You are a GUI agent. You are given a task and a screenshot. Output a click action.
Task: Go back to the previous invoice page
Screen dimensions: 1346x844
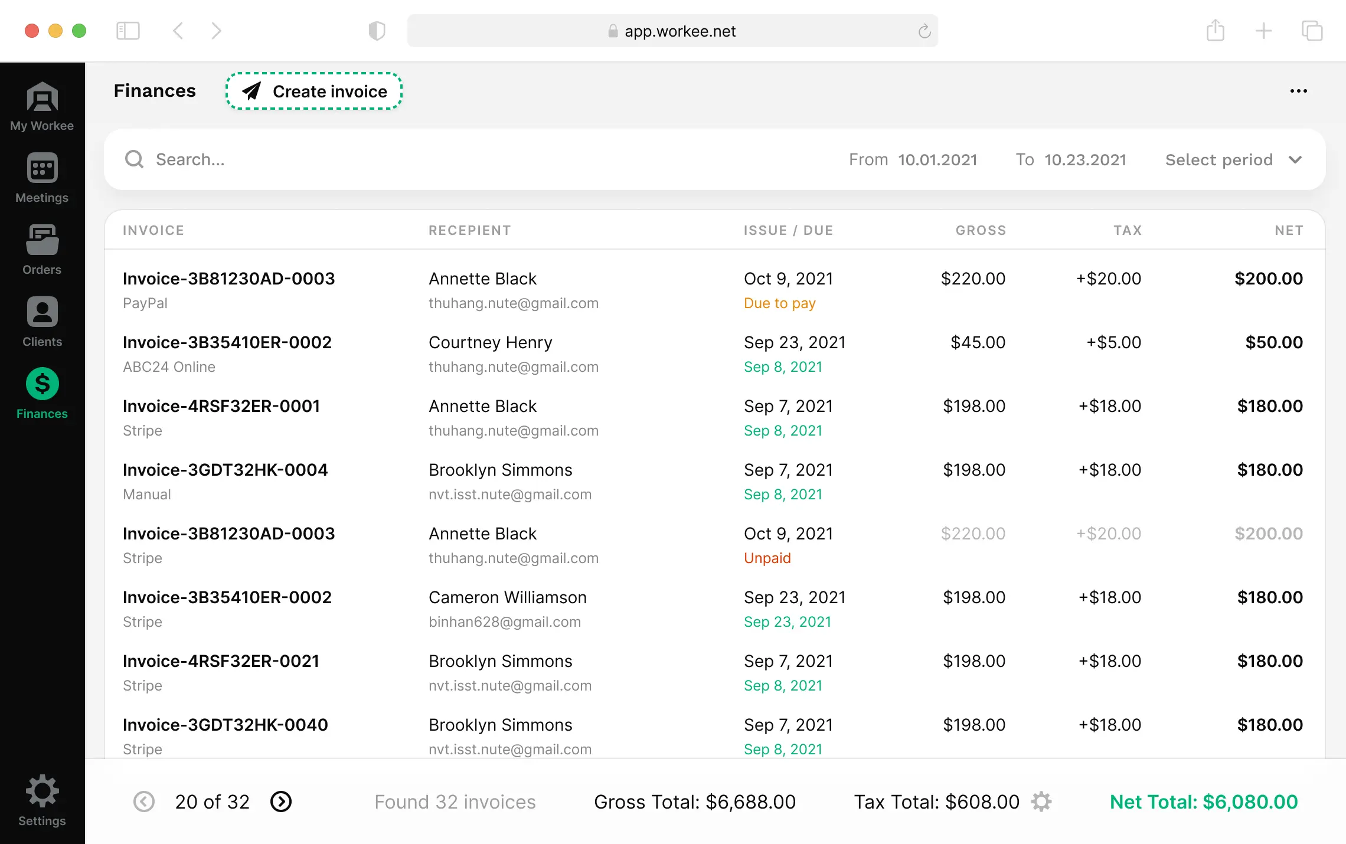(143, 802)
